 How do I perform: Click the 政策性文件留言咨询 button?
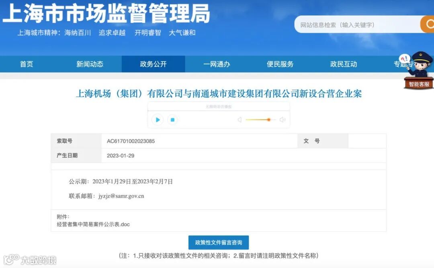pos(219,242)
